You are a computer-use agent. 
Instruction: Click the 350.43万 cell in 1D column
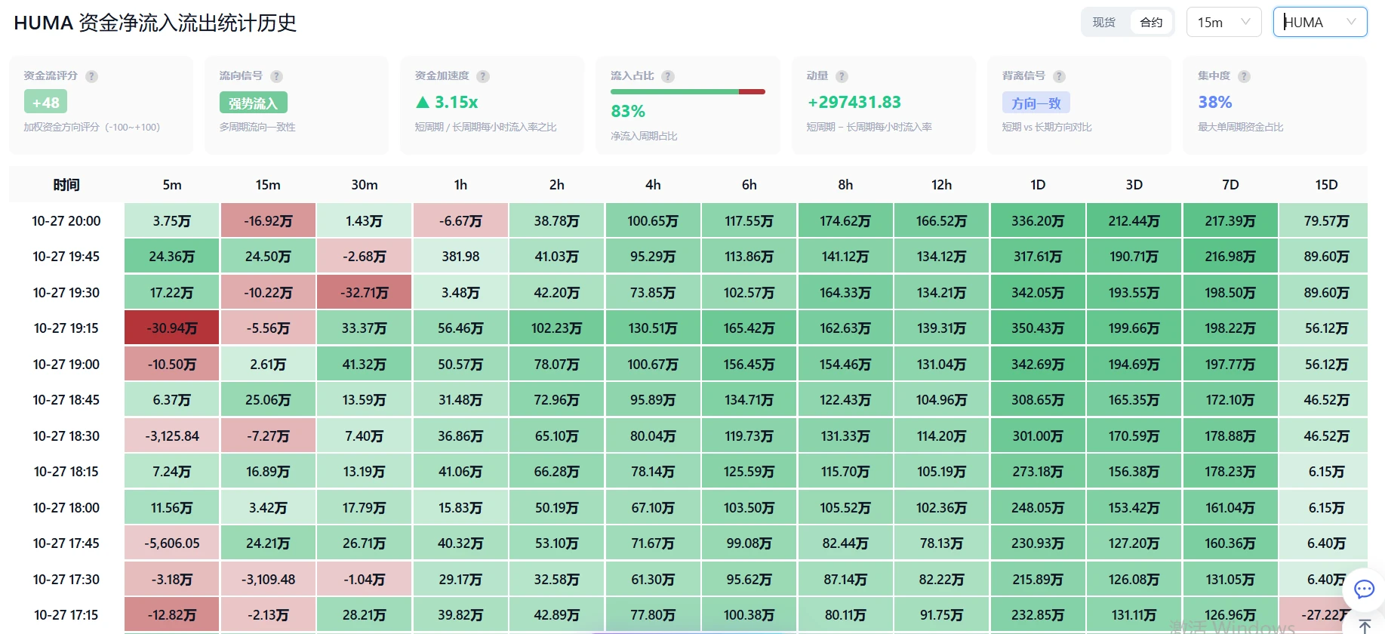pyautogui.click(x=1038, y=328)
